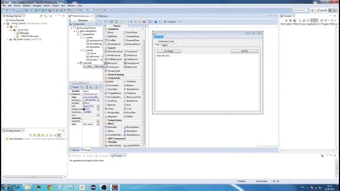Open the Problems view tab
The height and width of the screenshot is (191, 340).
(x=75, y=155)
